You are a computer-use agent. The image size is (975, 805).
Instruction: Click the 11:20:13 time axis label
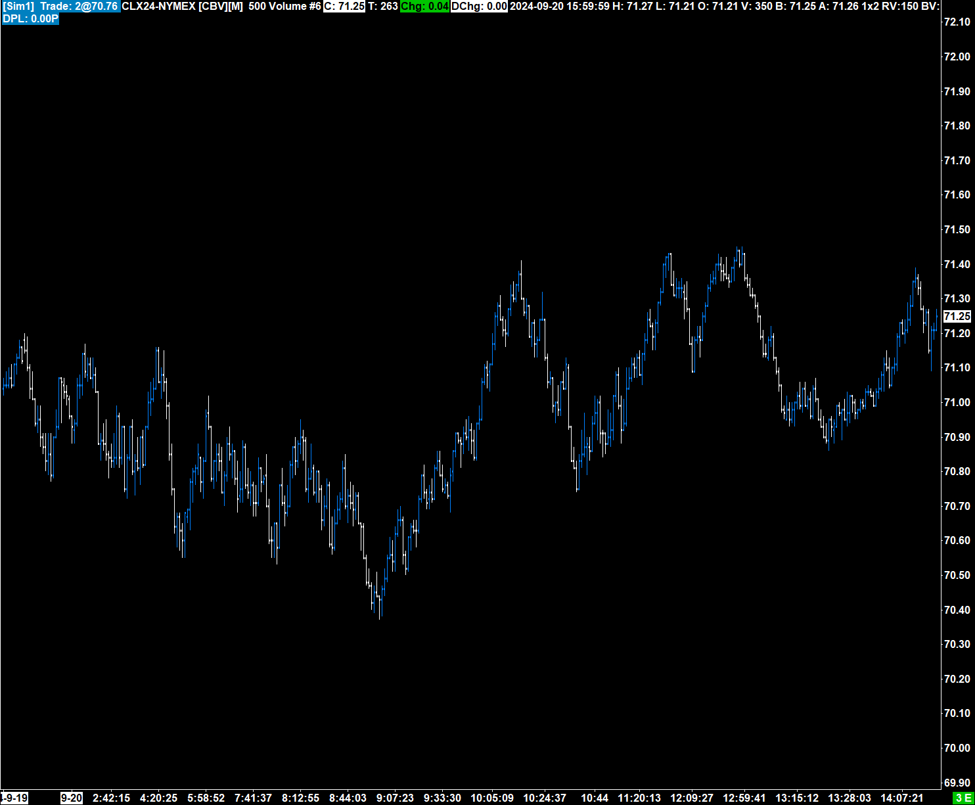click(x=639, y=798)
